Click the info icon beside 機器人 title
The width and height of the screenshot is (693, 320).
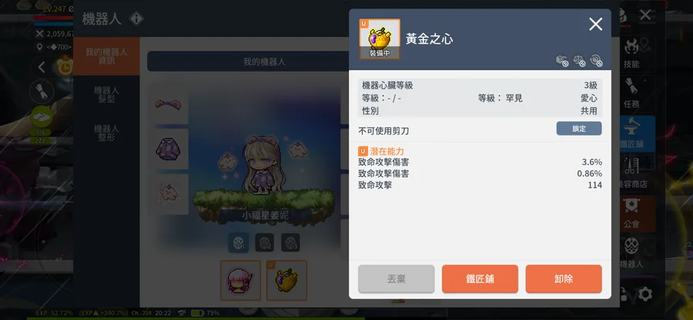(136, 19)
